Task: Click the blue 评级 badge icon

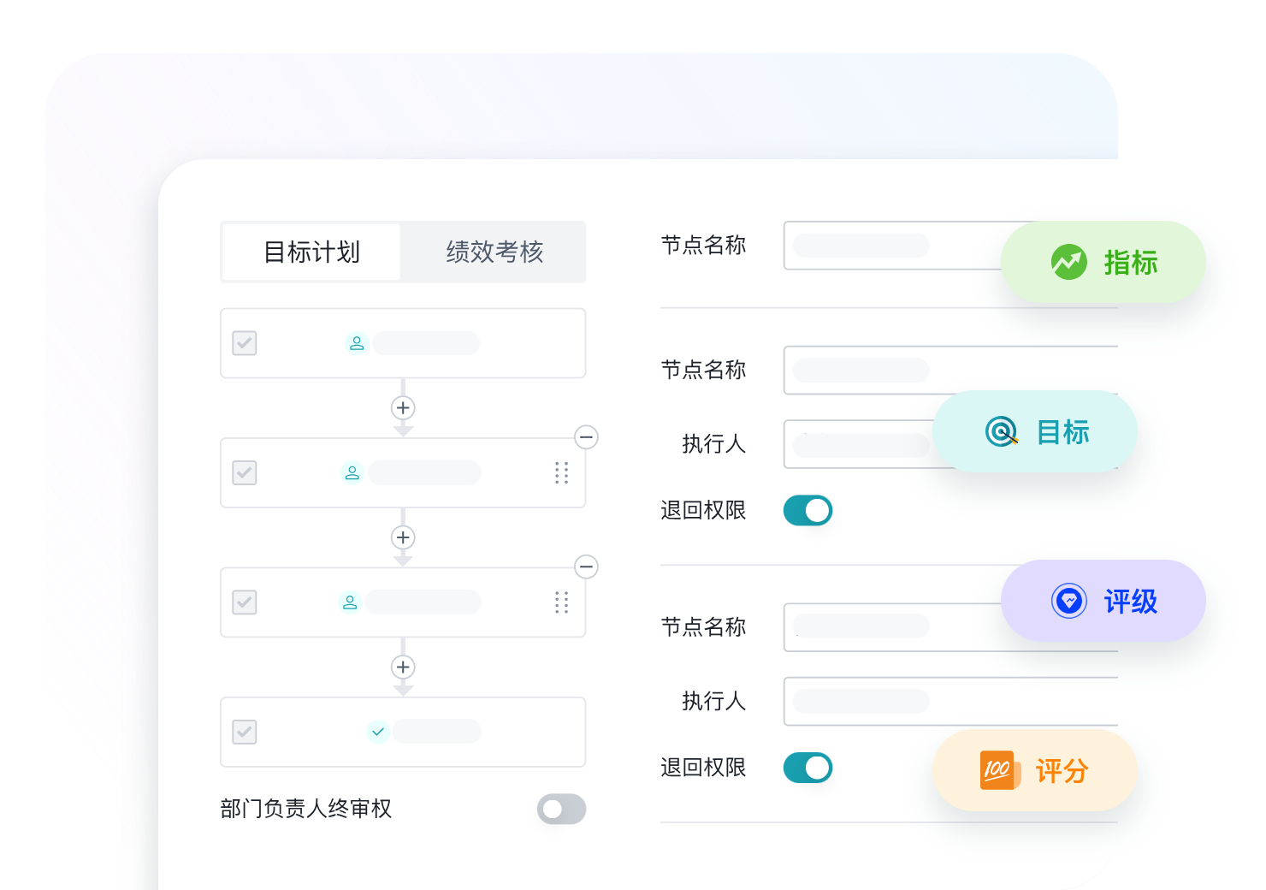Action: [x=1068, y=602]
